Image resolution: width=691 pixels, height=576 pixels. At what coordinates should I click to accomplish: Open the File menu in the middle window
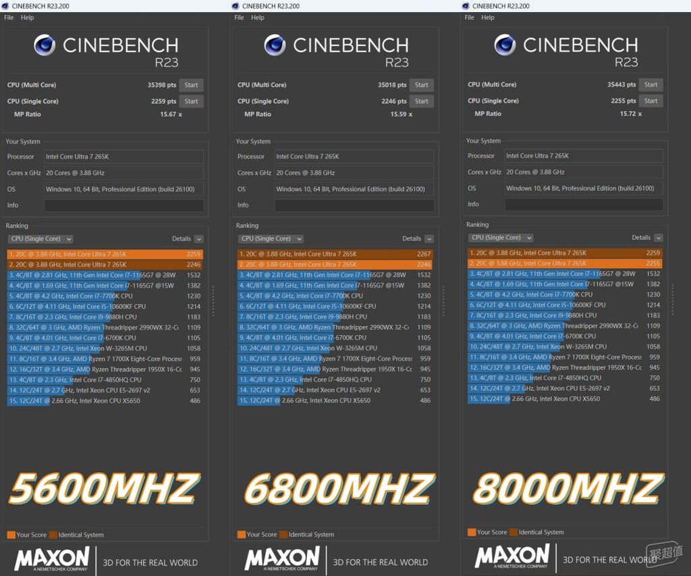(240, 18)
